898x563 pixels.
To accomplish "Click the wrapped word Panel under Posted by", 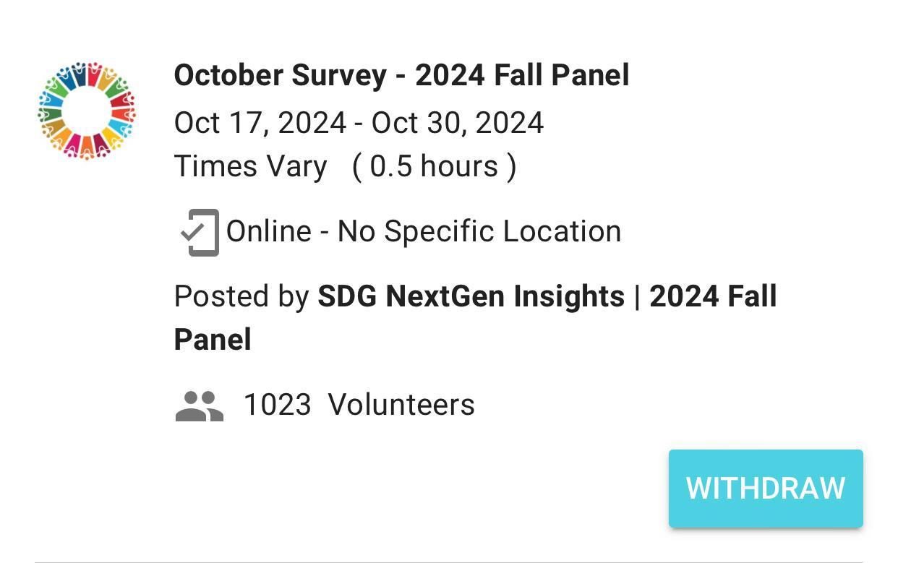I will click(x=213, y=340).
